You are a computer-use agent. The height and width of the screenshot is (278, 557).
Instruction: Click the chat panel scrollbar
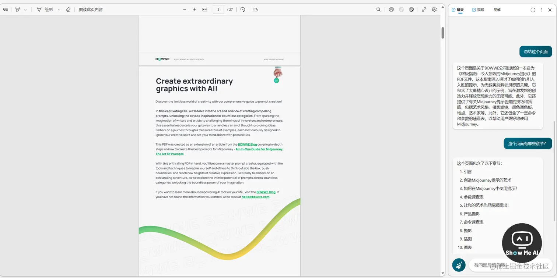(555, 171)
